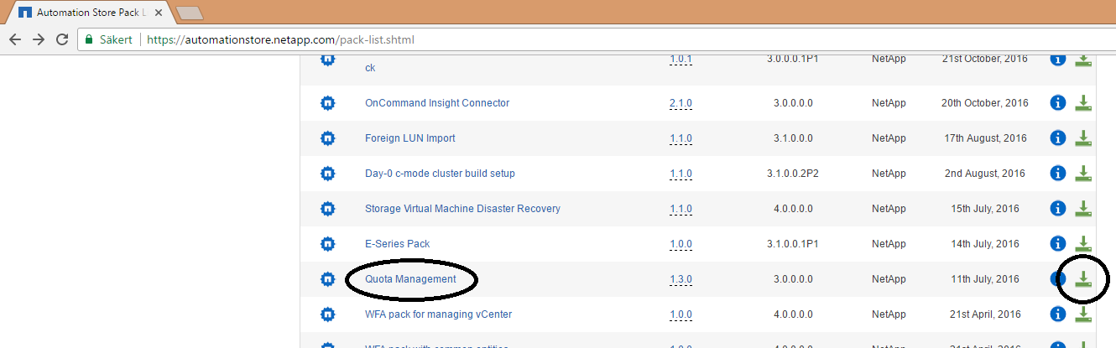Open a new browser tab
The height and width of the screenshot is (348, 1116).
pyautogui.click(x=190, y=13)
